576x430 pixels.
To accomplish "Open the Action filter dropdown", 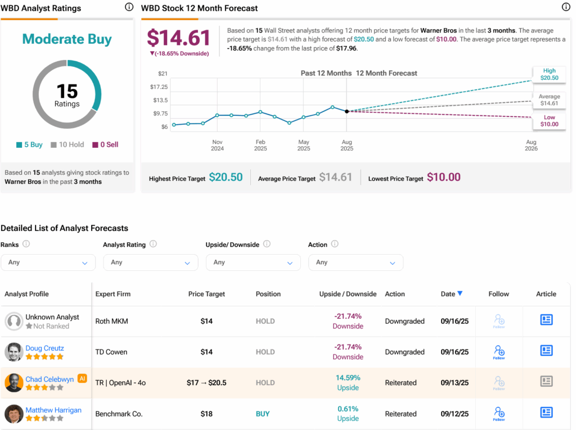I will point(355,262).
